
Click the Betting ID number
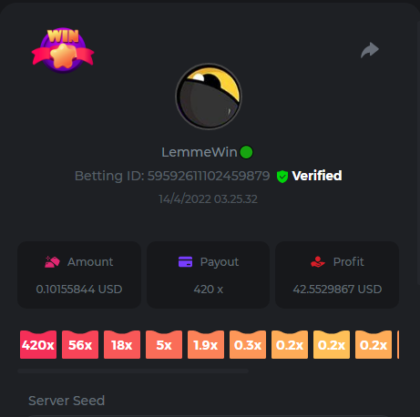click(209, 176)
